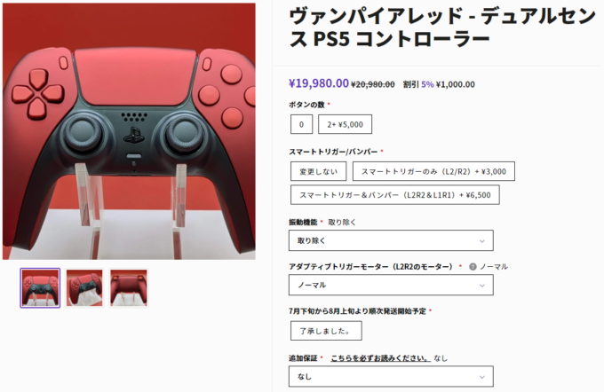Image resolution: width=604 pixels, height=392 pixels.
Task: Select the second angled controller thumbnail
Action: (84, 287)
